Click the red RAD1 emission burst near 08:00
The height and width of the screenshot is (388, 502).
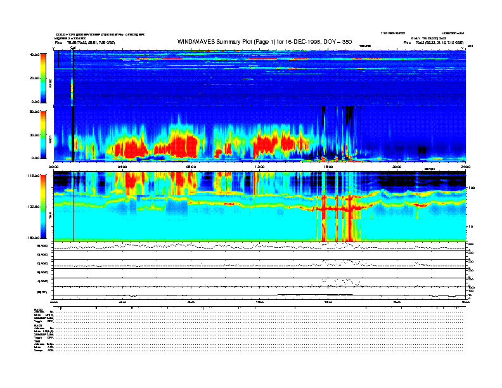pos(183,146)
